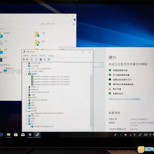
Task: Open the 檢視(V) menu in Device Manager
Action: click(x=43, y=56)
